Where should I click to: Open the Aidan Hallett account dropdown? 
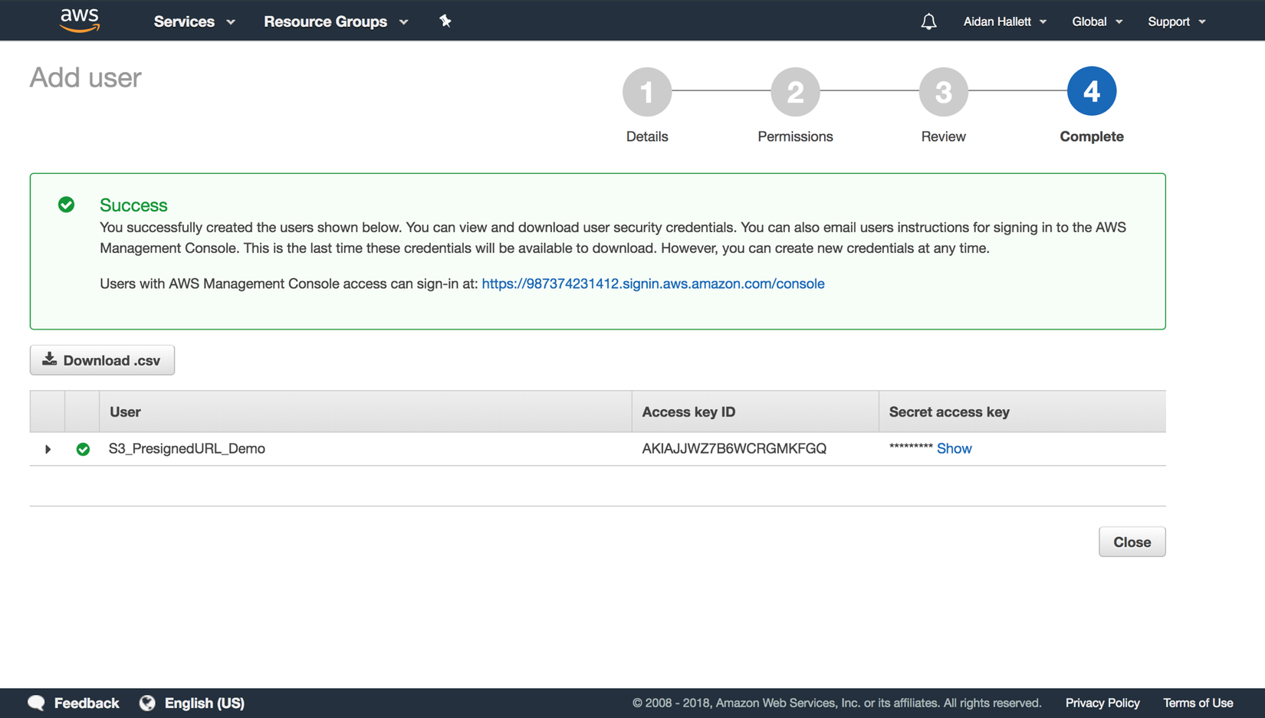[1004, 21]
